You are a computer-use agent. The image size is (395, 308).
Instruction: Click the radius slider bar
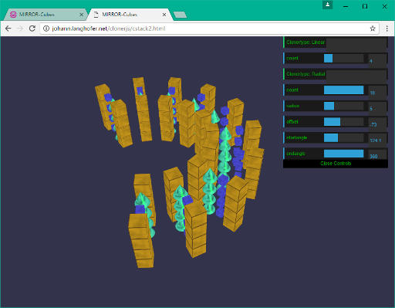tap(344, 106)
